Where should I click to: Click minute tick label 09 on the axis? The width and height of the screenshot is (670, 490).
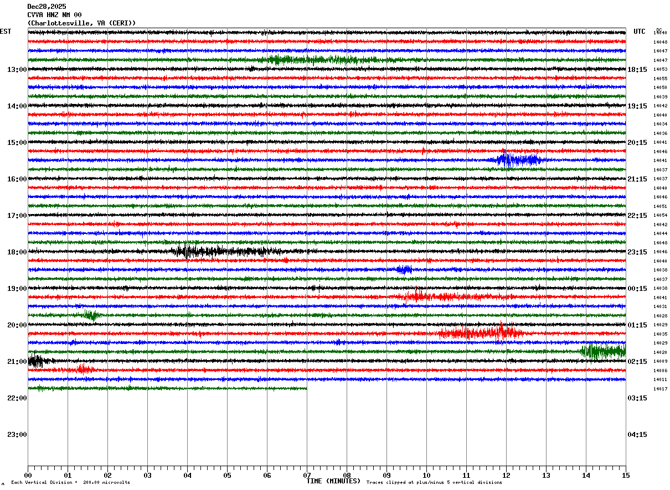pos(386,476)
